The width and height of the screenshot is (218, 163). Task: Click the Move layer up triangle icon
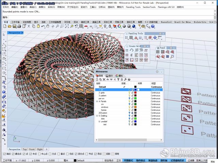click(108, 79)
